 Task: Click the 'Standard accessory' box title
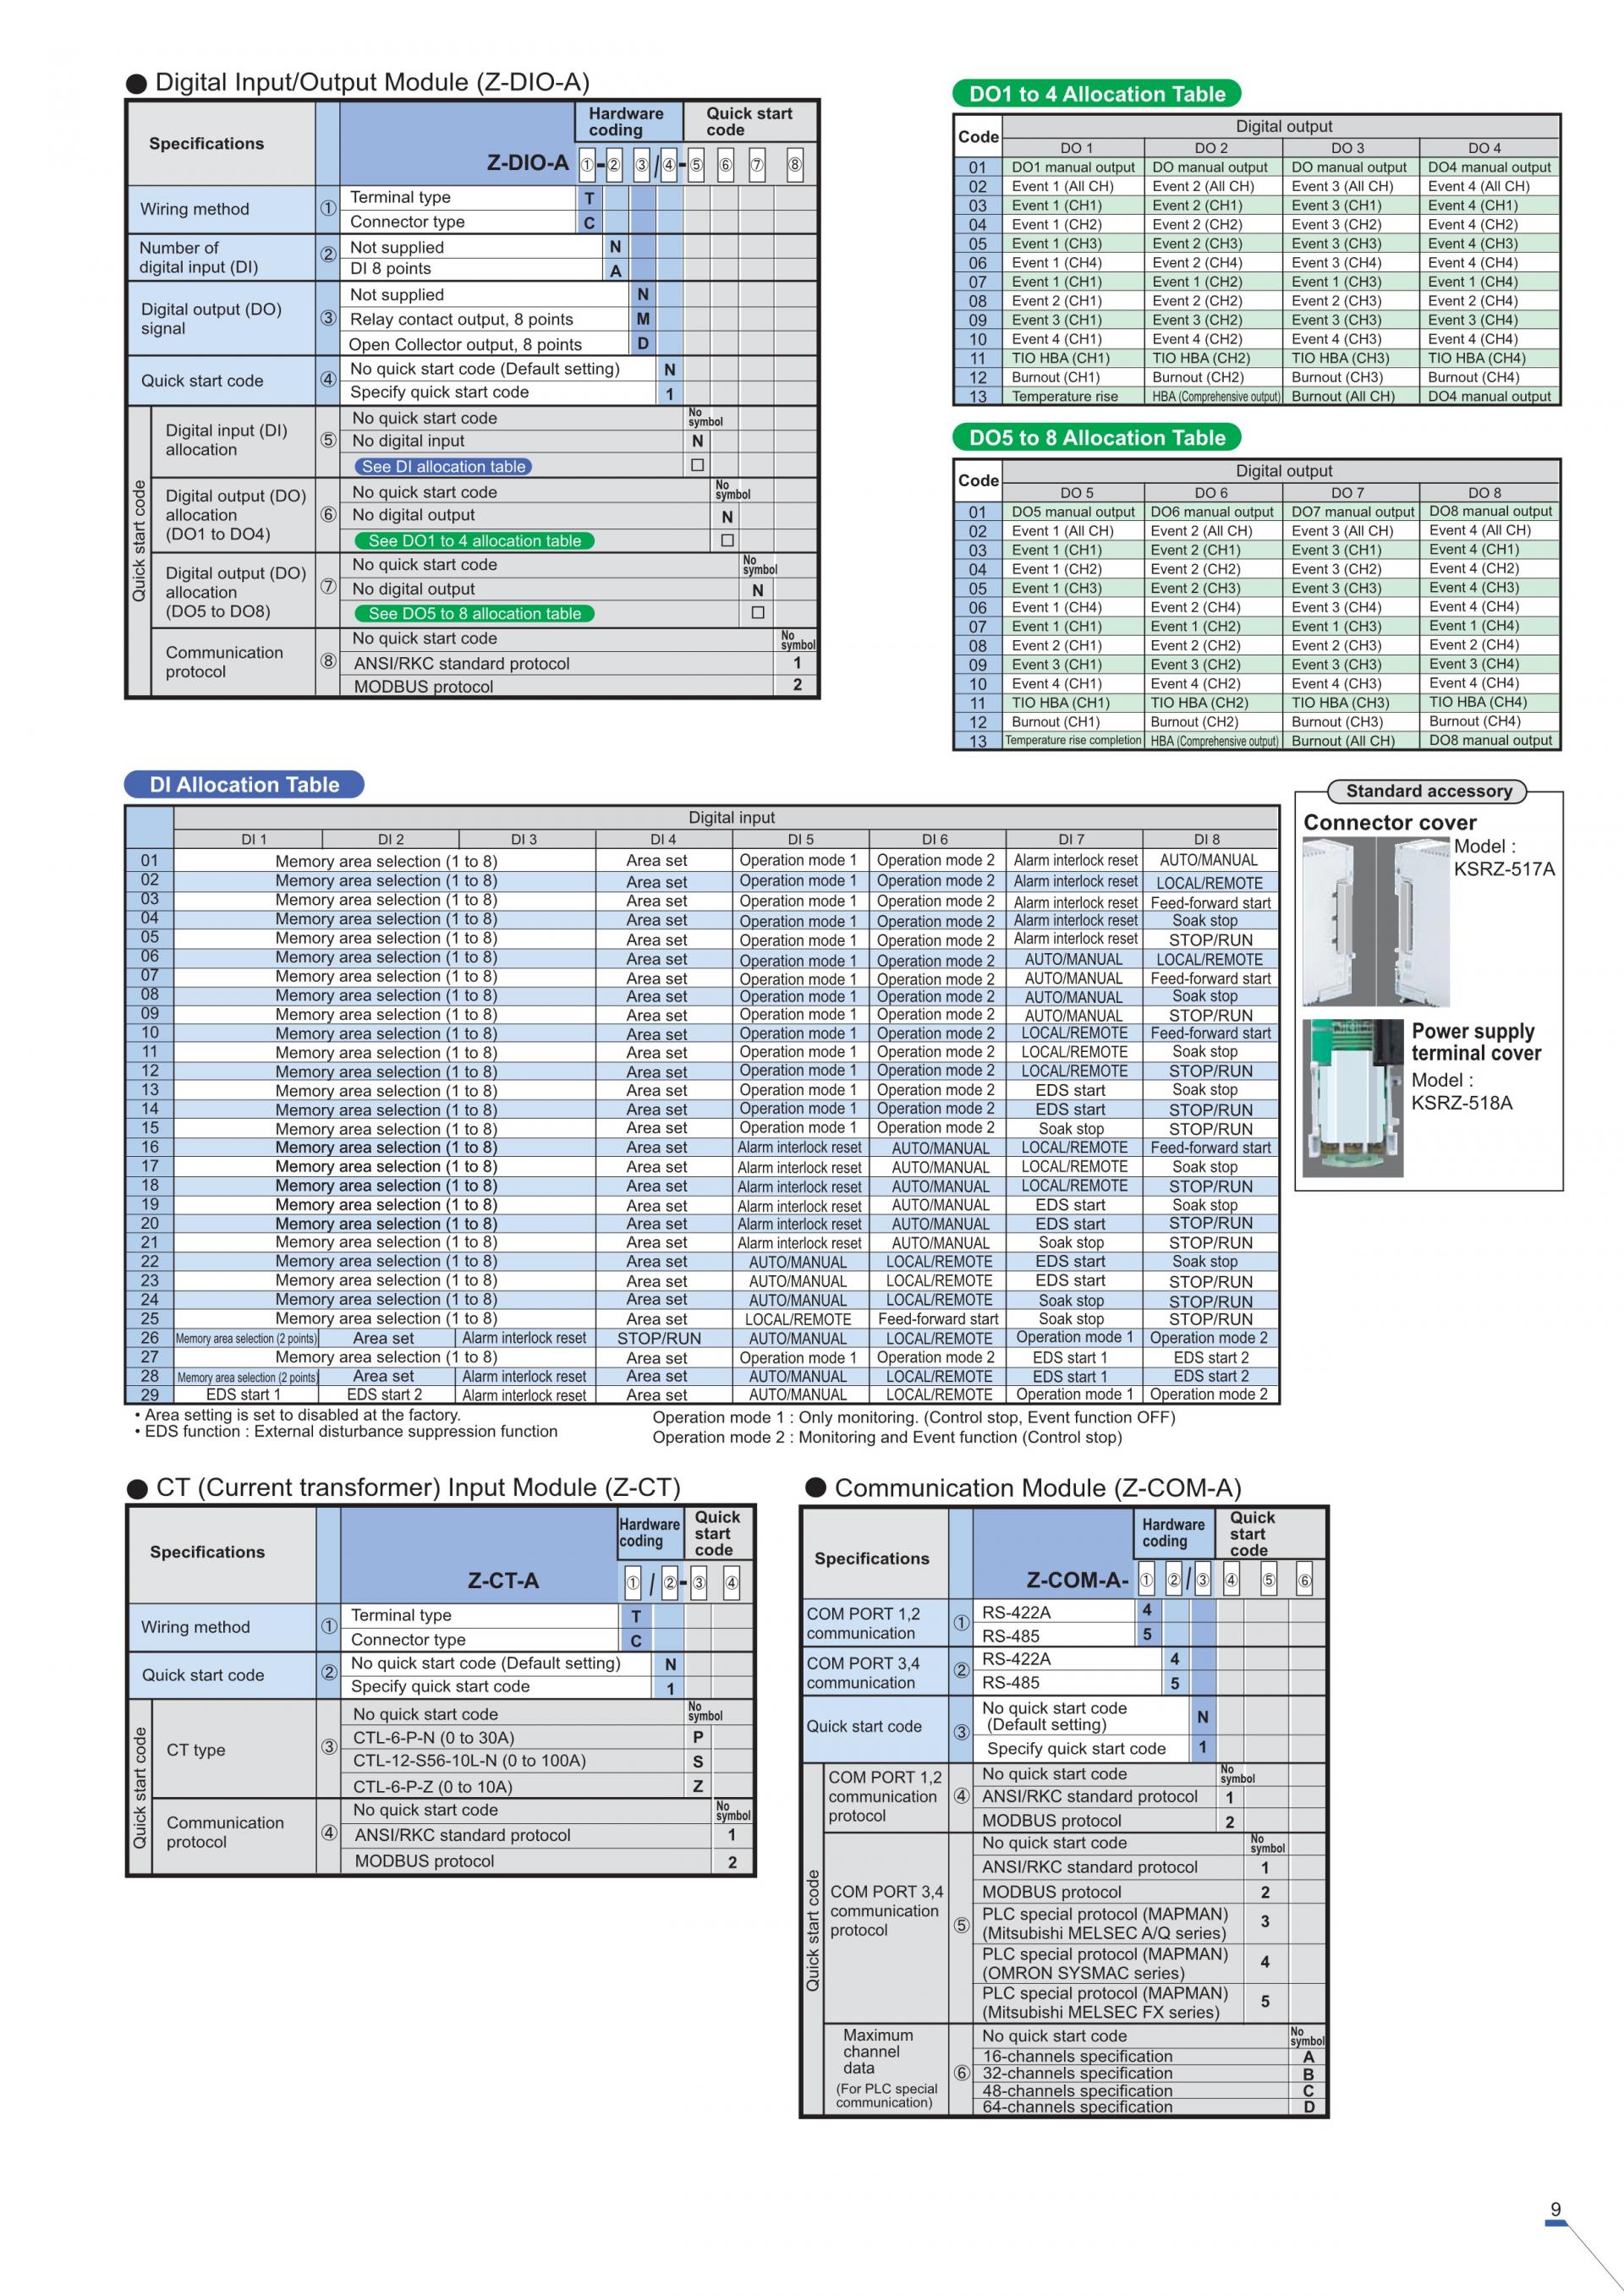(1428, 791)
